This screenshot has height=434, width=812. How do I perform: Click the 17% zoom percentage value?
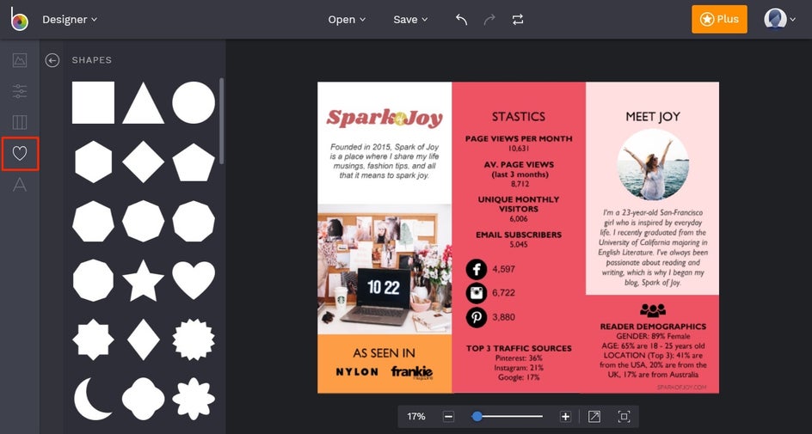tap(415, 417)
